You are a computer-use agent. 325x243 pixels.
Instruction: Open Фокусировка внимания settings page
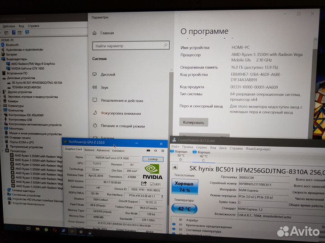[121, 113]
